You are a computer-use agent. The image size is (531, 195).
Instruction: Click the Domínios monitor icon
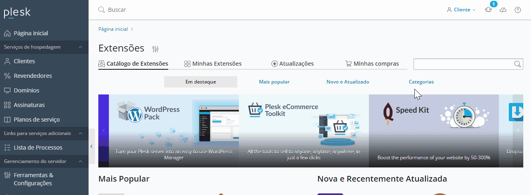point(7,90)
